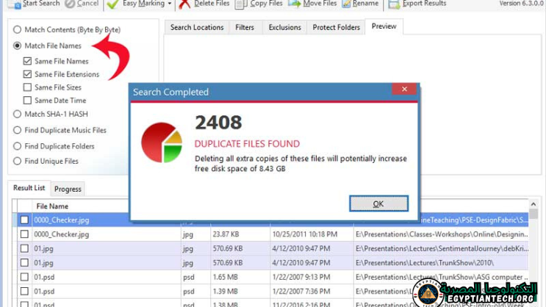Click the Start Search toolbar icon

[x=15, y=4]
